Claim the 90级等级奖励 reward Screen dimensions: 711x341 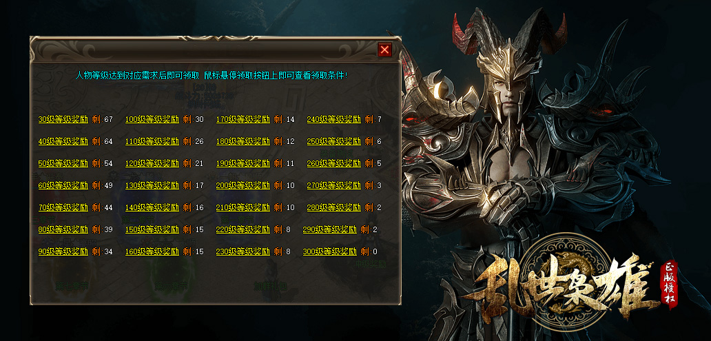click(63, 251)
